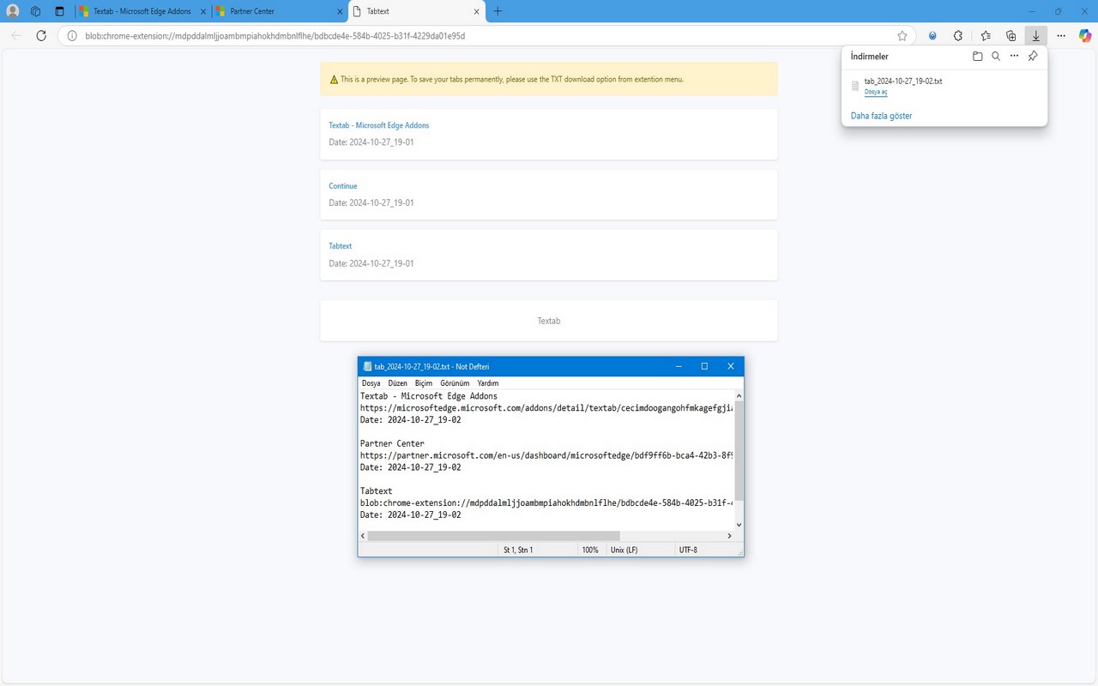Click the 'Unix (LF)' status in Notepad
This screenshot has width=1098, height=686.
tap(624, 550)
